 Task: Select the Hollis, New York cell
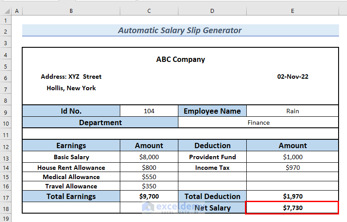pos(71,88)
